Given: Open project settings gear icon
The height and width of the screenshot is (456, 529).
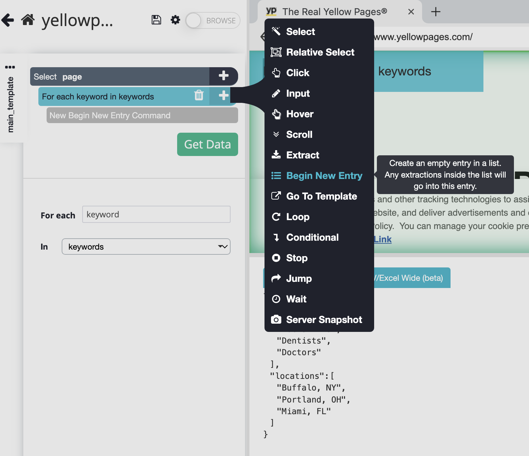Looking at the screenshot, I should pyautogui.click(x=175, y=20).
